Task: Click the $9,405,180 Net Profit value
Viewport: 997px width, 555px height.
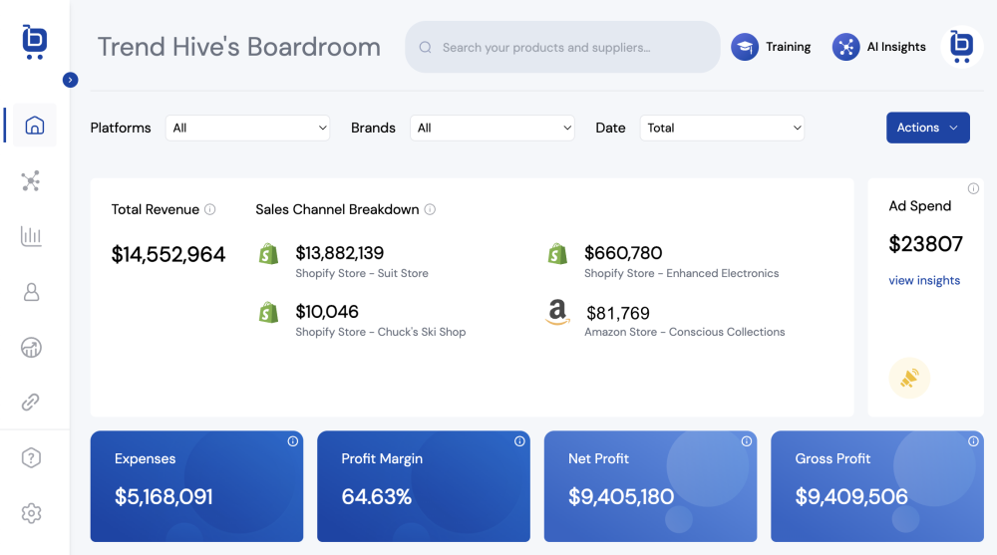Action: pyautogui.click(x=621, y=496)
